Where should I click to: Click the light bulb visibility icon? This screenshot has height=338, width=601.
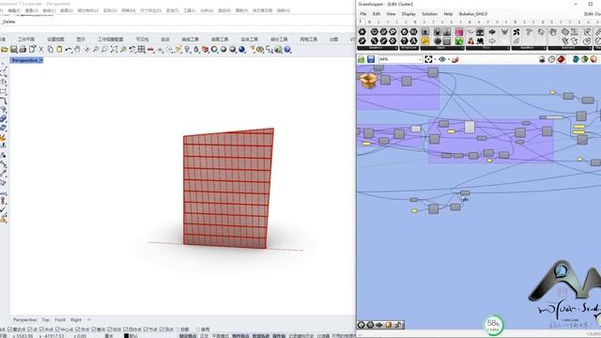coord(187,50)
